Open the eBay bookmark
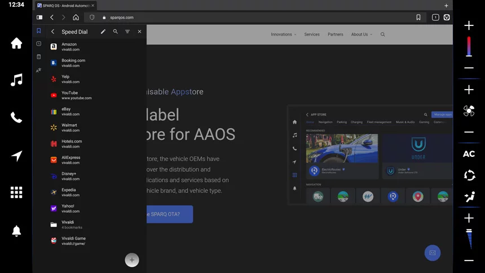 pyautogui.click(x=96, y=112)
